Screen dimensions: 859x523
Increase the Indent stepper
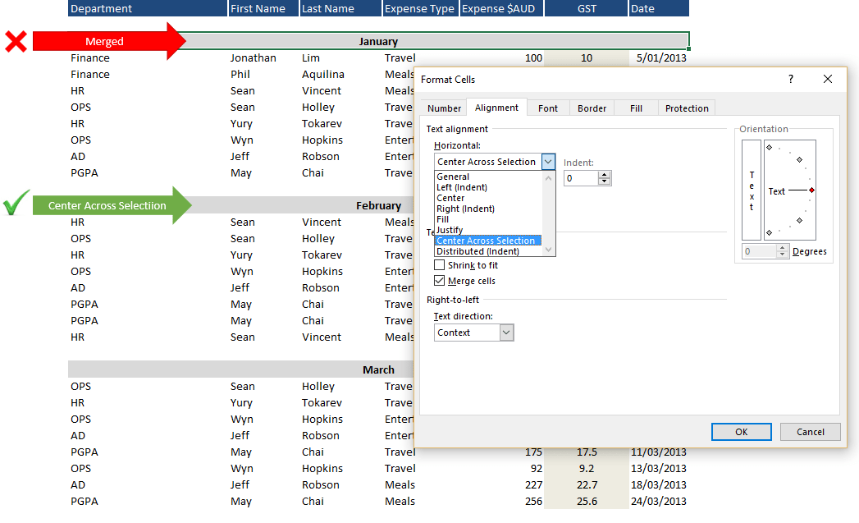click(x=605, y=175)
